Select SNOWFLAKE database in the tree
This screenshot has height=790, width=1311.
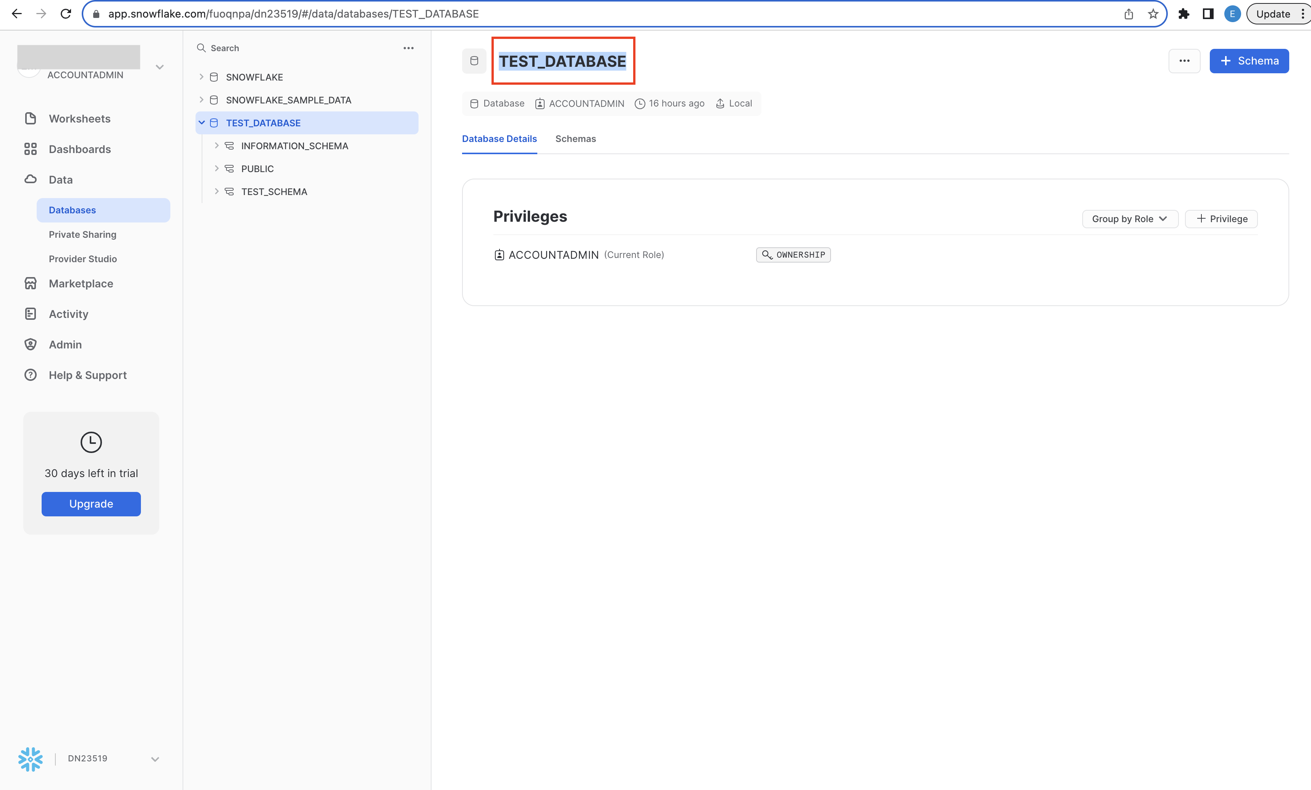click(254, 77)
